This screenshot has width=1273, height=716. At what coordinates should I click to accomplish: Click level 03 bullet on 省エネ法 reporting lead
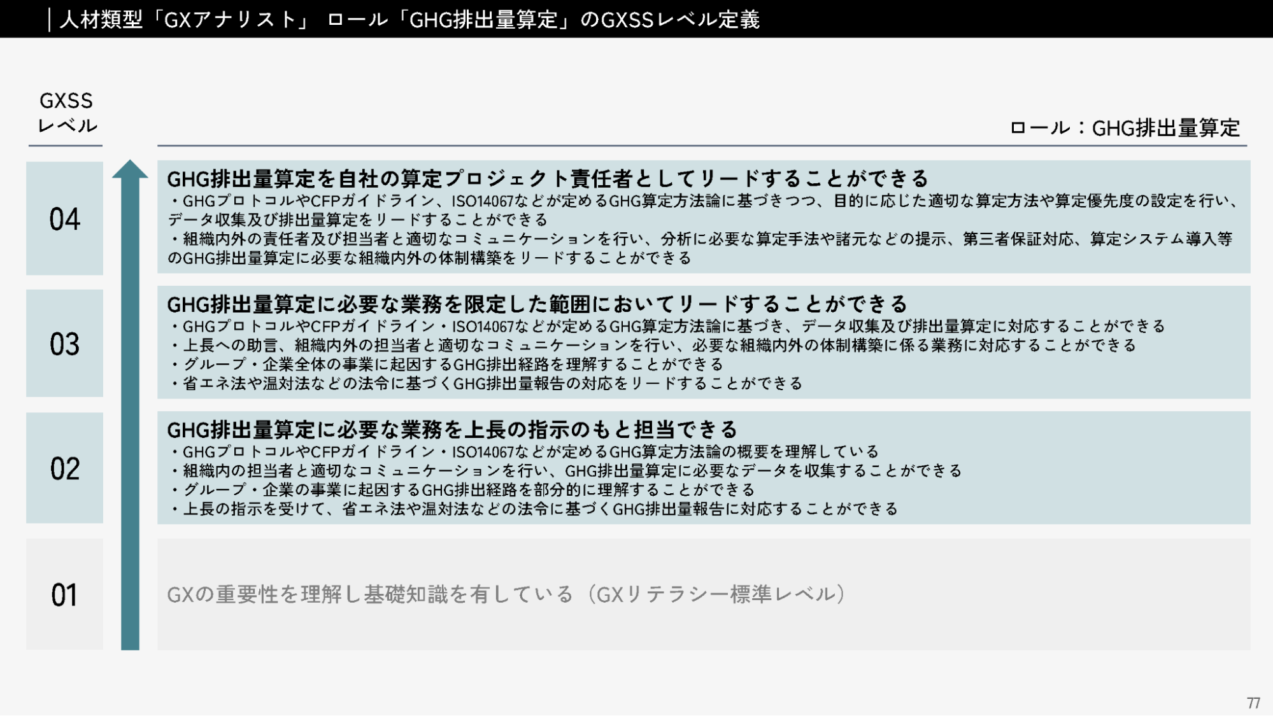(x=487, y=384)
